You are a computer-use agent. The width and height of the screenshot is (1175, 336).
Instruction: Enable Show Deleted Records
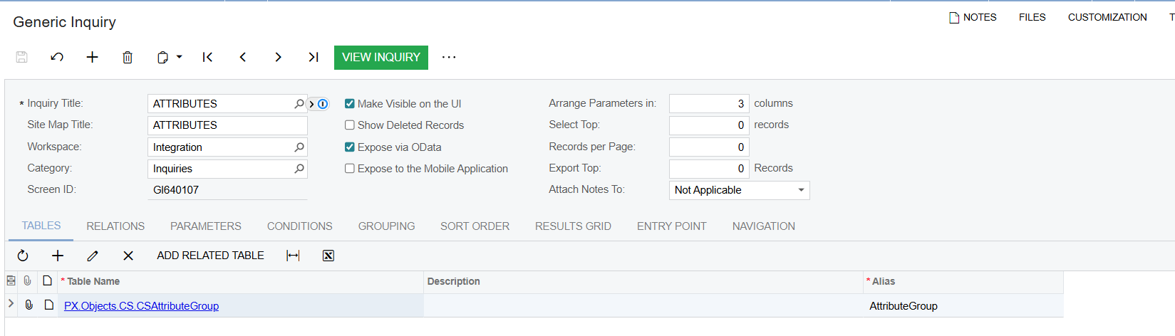pyautogui.click(x=350, y=125)
